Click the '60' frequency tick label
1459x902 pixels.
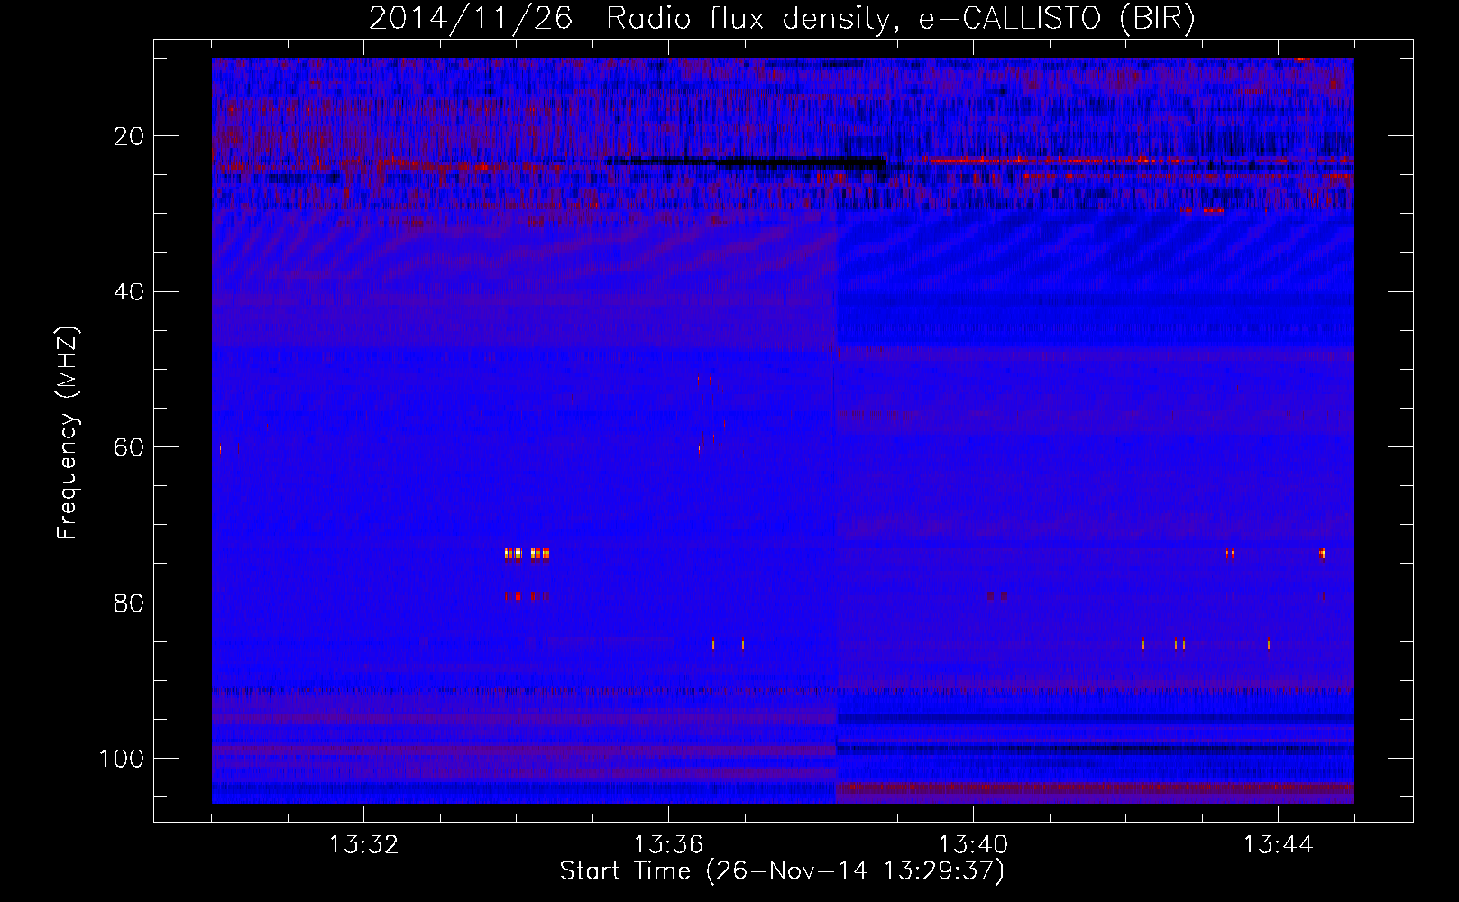point(130,447)
